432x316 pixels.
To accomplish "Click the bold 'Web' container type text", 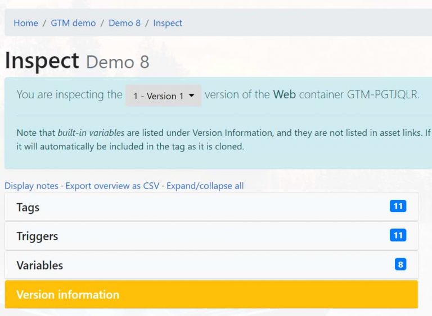I will 284,94.
